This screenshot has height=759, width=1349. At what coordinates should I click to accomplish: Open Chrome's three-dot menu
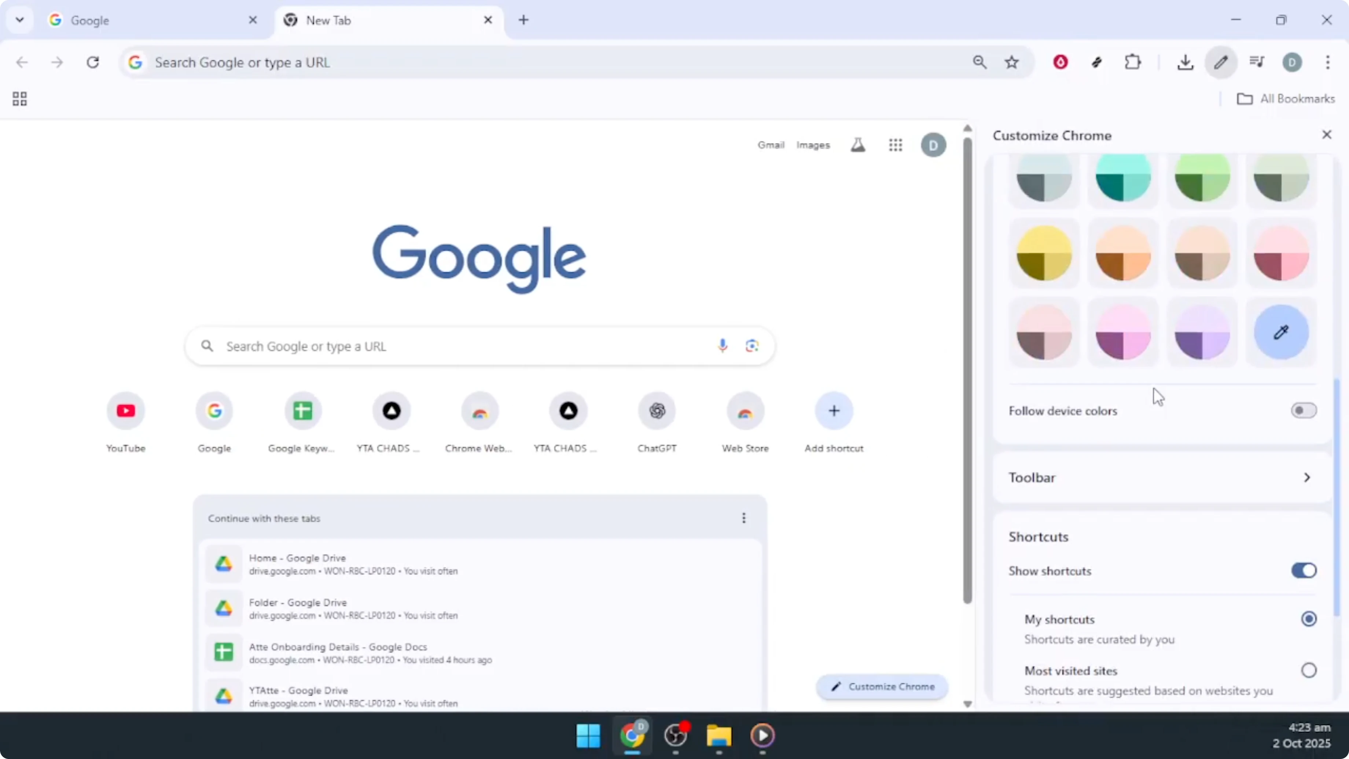(x=1328, y=62)
